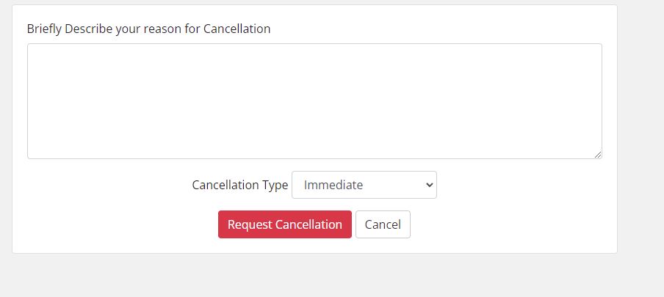
Task: Click the 'Request Cancellation' text
Action: [x=284, y=224]
